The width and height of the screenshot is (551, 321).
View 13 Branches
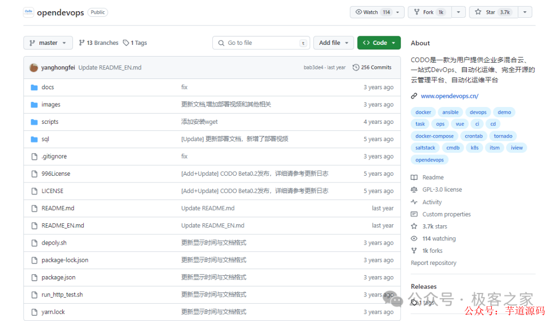(99, 43)
